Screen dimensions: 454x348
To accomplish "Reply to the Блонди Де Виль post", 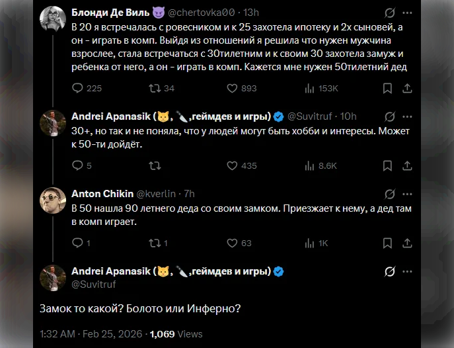I will click(x=77, y=89).
